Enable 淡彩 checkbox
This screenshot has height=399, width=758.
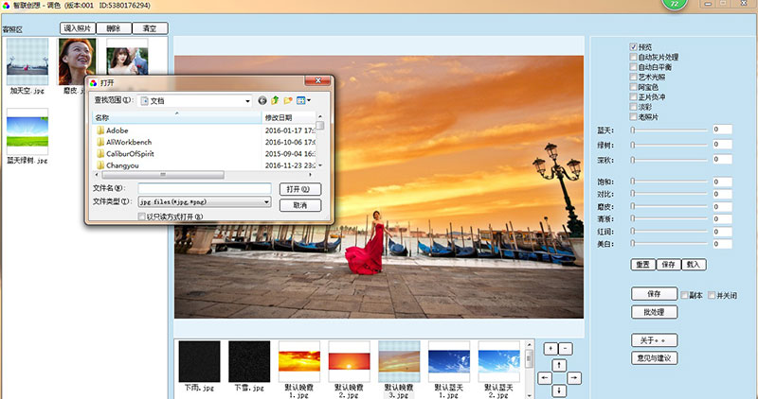coord(633,107)
